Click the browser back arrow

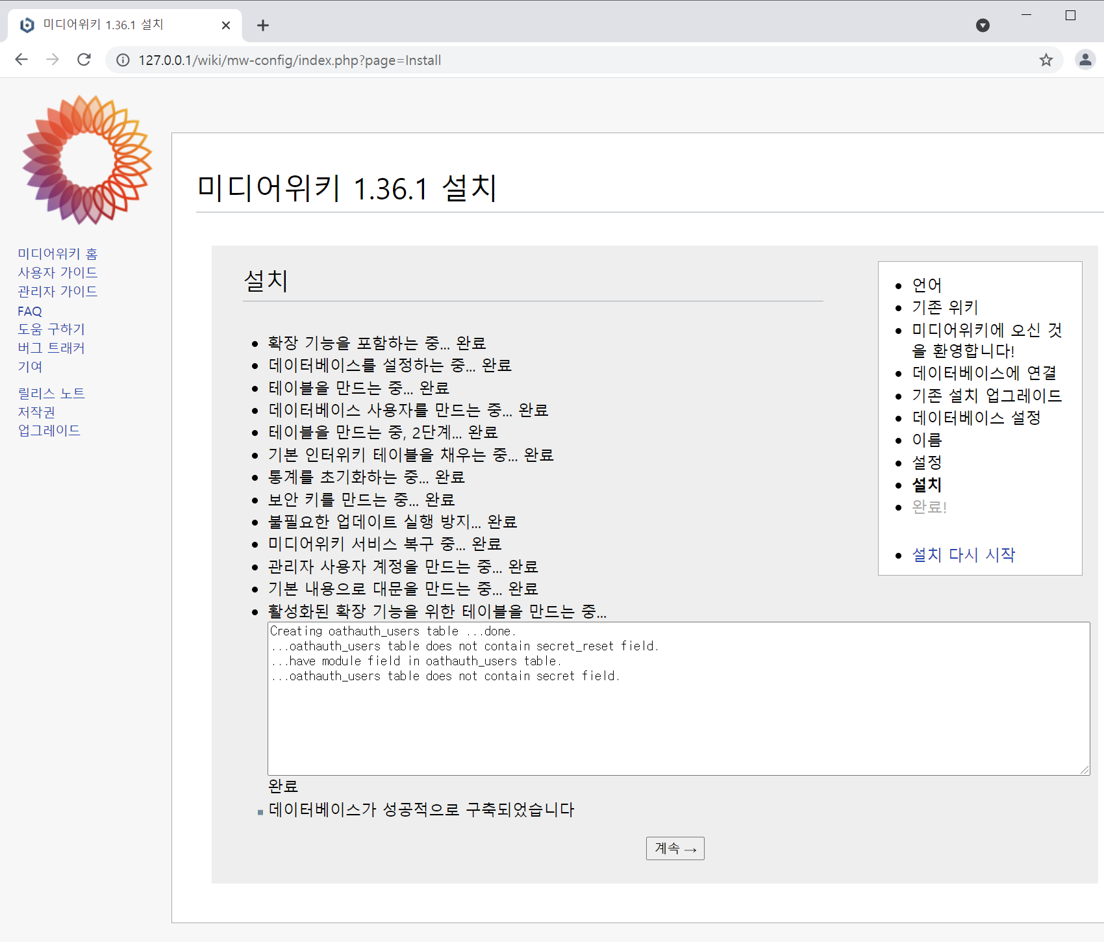coord(21,60)
